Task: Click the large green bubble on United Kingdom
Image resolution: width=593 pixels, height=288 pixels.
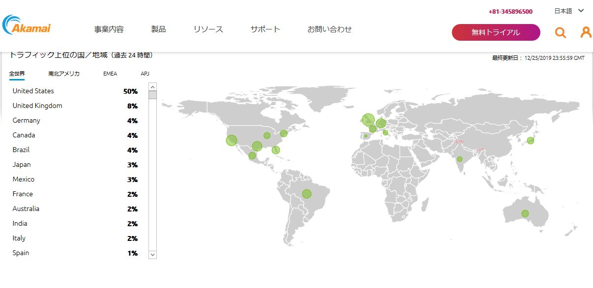Action: click(x=368, y=119)
